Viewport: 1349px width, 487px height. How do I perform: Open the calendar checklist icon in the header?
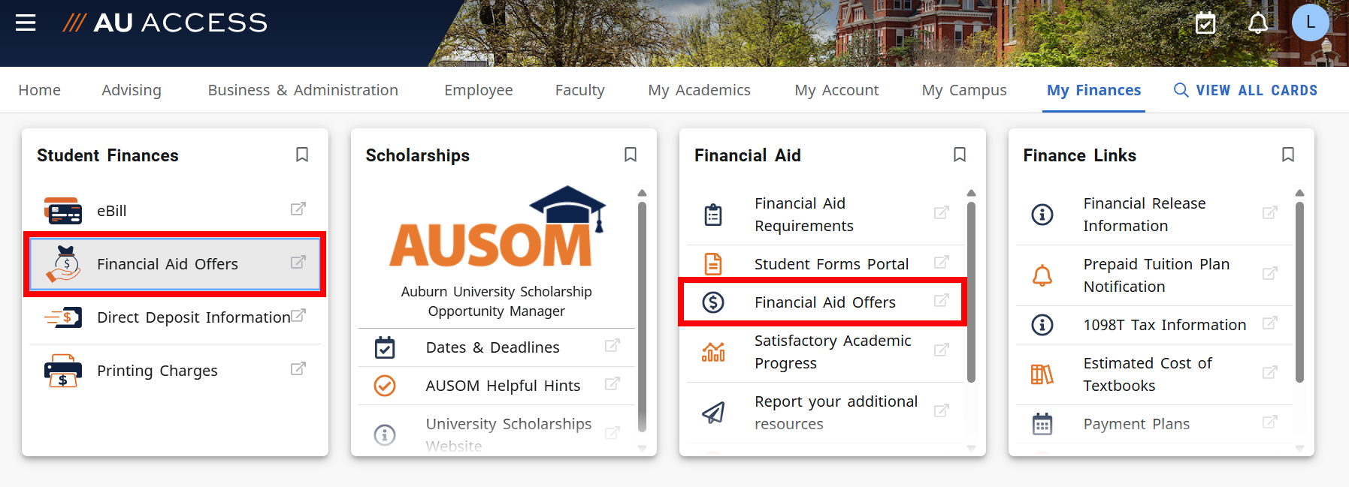coord(1205,23)
